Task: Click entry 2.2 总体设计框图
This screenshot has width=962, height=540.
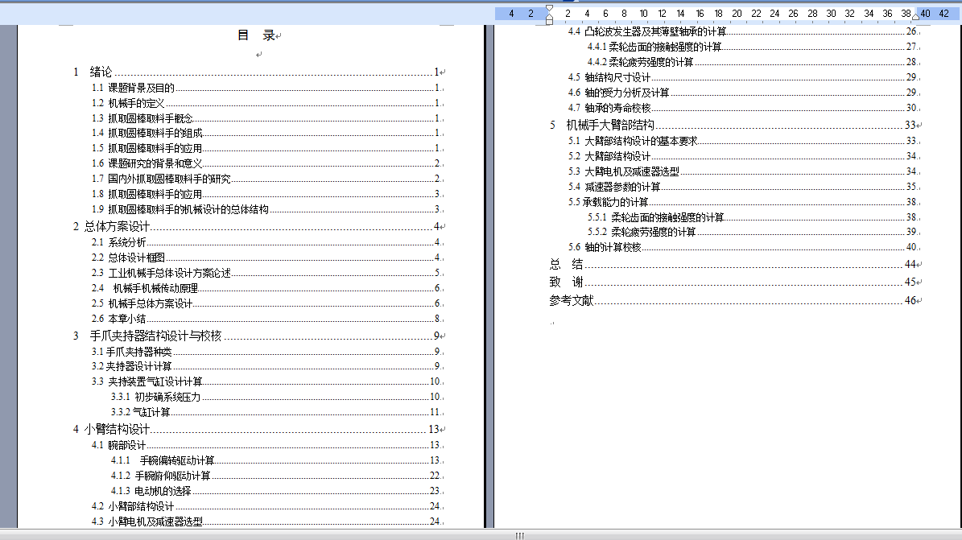Action: tap(266, 258)
